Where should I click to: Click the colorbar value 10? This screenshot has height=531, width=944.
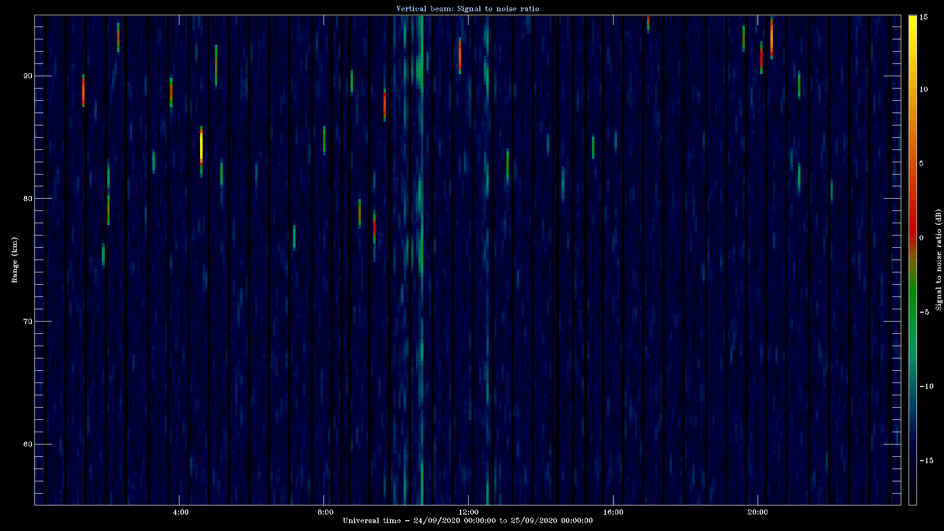pyautogui.click(x=923, y=89)
